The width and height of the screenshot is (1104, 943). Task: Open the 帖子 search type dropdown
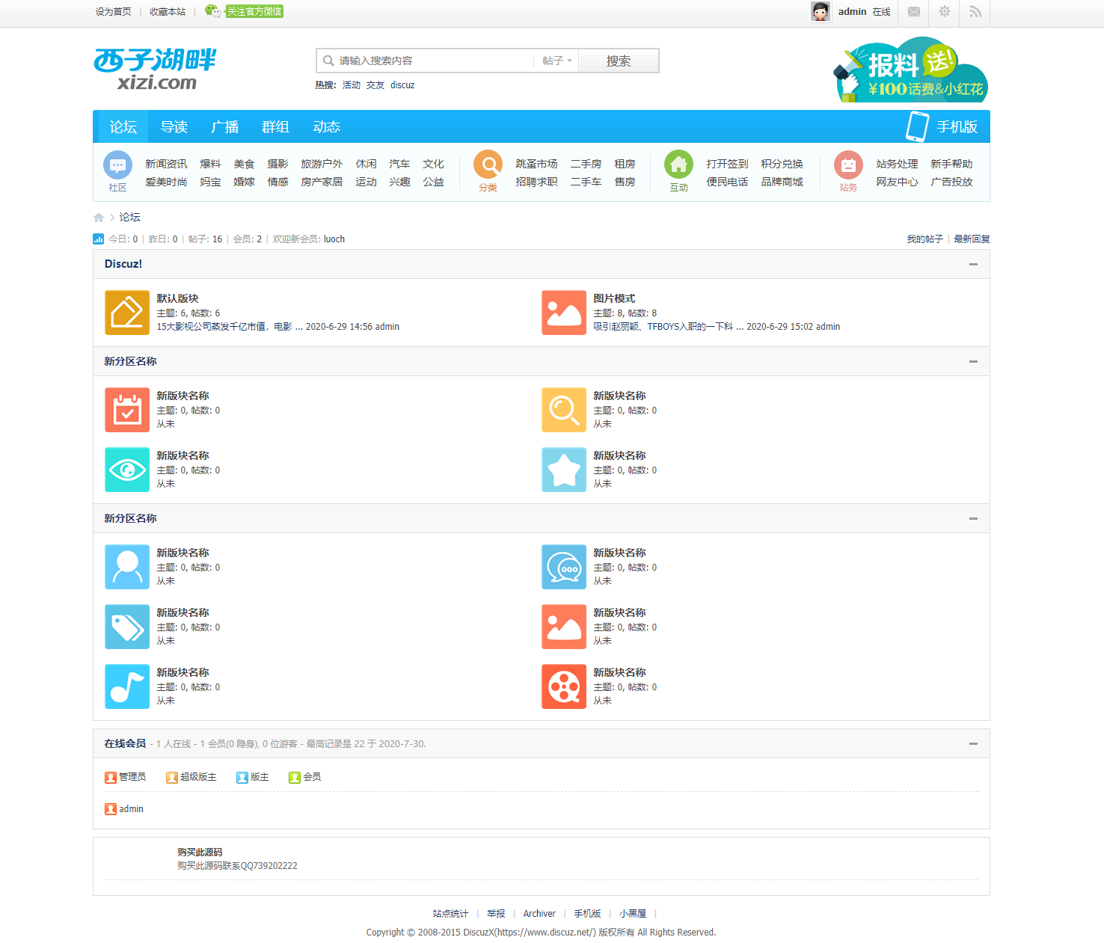point(556,61)
